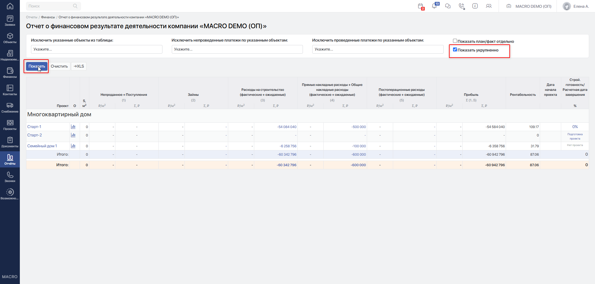
Task: Open the exclude objects from table selector
Action: 96,49
